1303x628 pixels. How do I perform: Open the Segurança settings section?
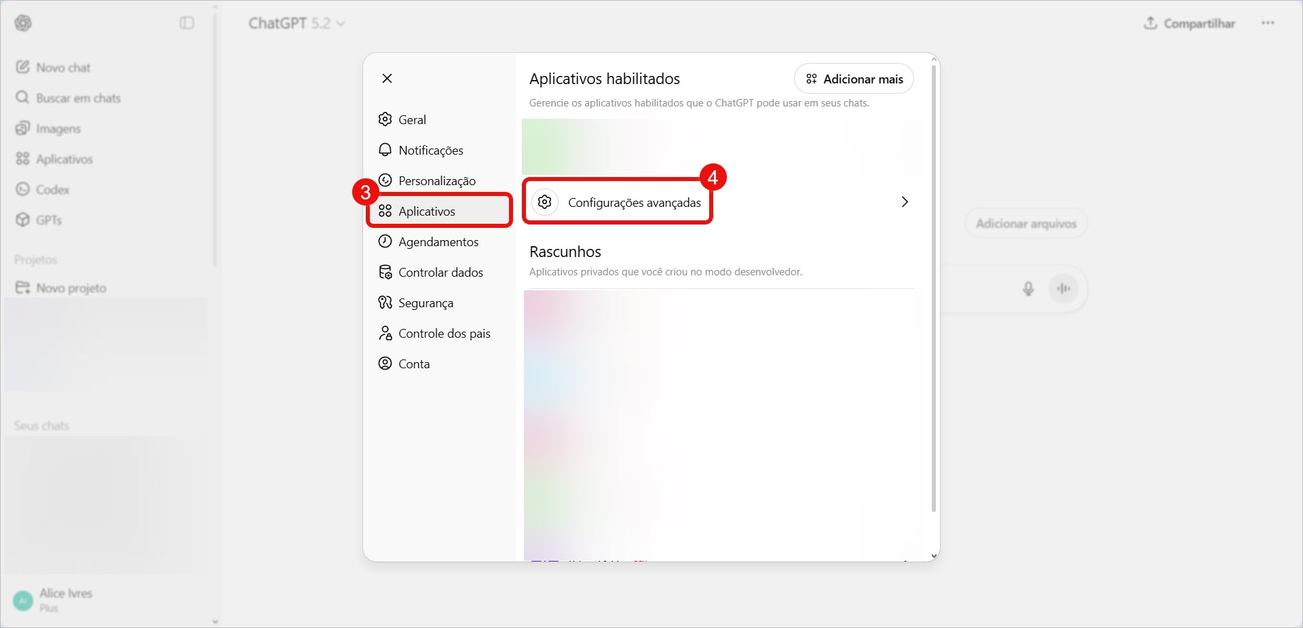426,303
